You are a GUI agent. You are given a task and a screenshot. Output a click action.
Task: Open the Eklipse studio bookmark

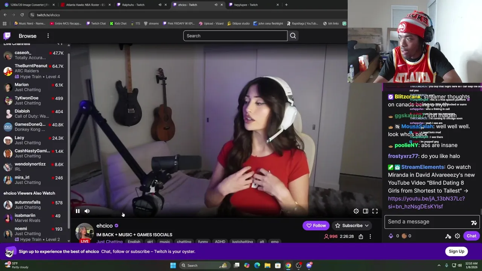point(238,23)
